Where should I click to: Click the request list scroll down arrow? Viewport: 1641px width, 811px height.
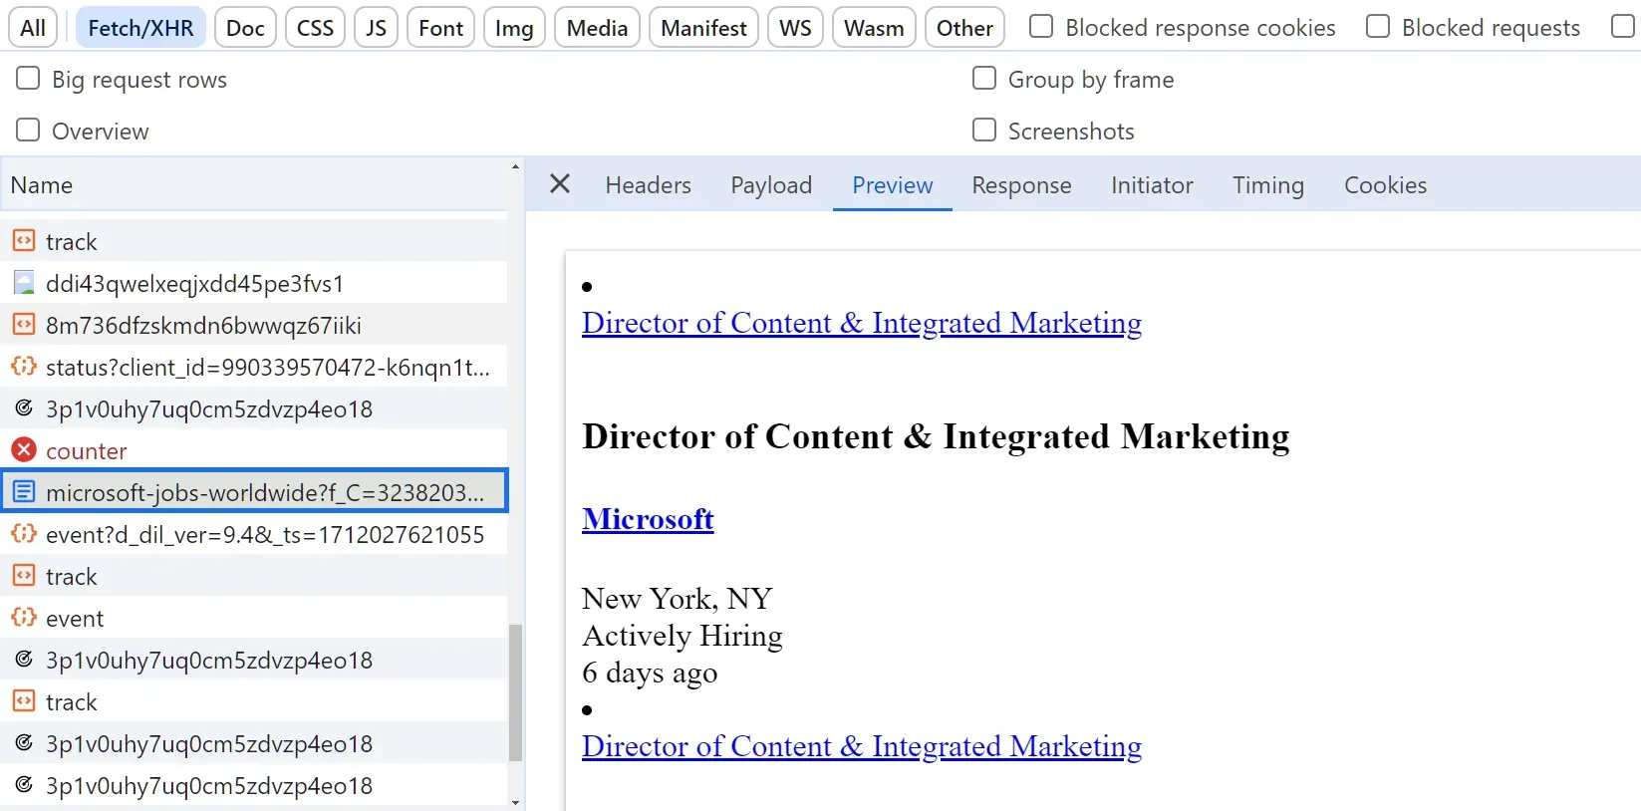515,802
